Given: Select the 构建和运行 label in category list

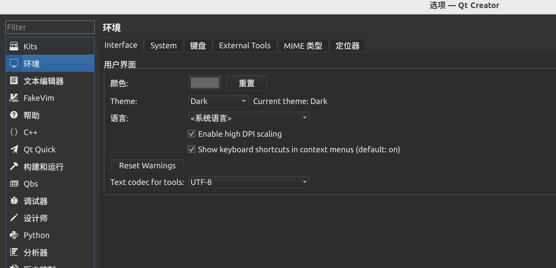Looking at the screenshot, I should point(44,167).
